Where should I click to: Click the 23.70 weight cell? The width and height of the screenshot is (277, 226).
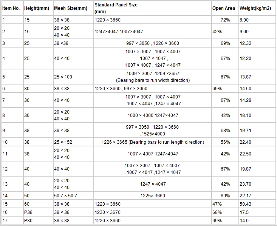(x=245, y=184)
